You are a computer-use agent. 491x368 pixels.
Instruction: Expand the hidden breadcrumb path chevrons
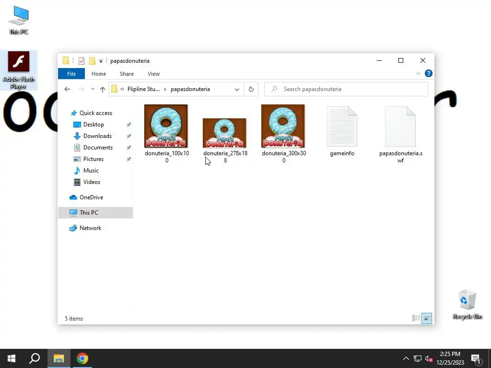click(x=122, y=89)
